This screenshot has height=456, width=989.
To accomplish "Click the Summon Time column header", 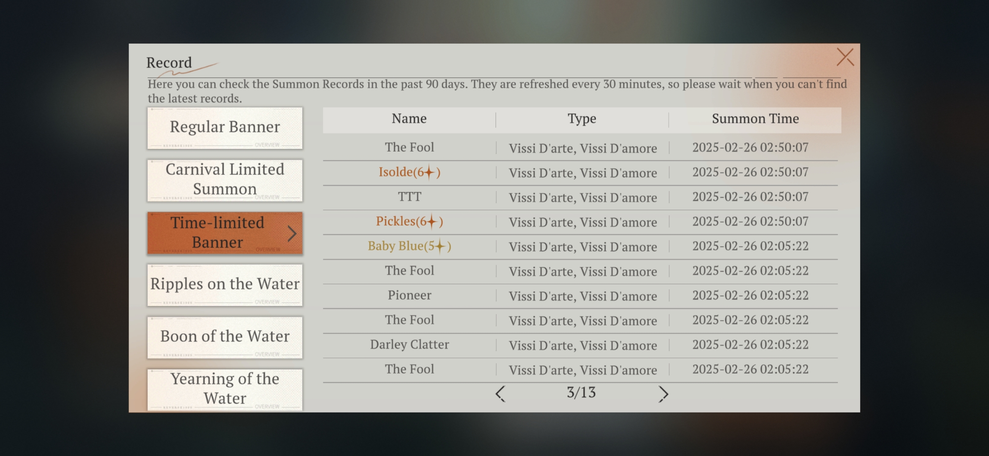I will (x=755, y=119).
